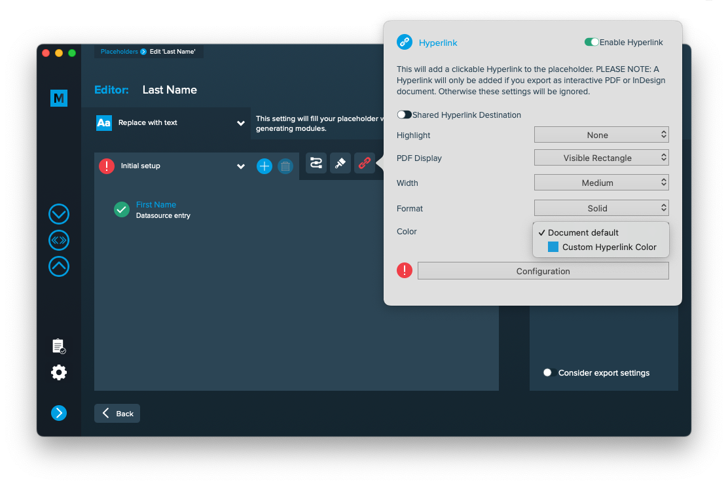Open the Highlight dropdown
The width and height of the screenshot is (728, 485).
(x=601, y=135)
